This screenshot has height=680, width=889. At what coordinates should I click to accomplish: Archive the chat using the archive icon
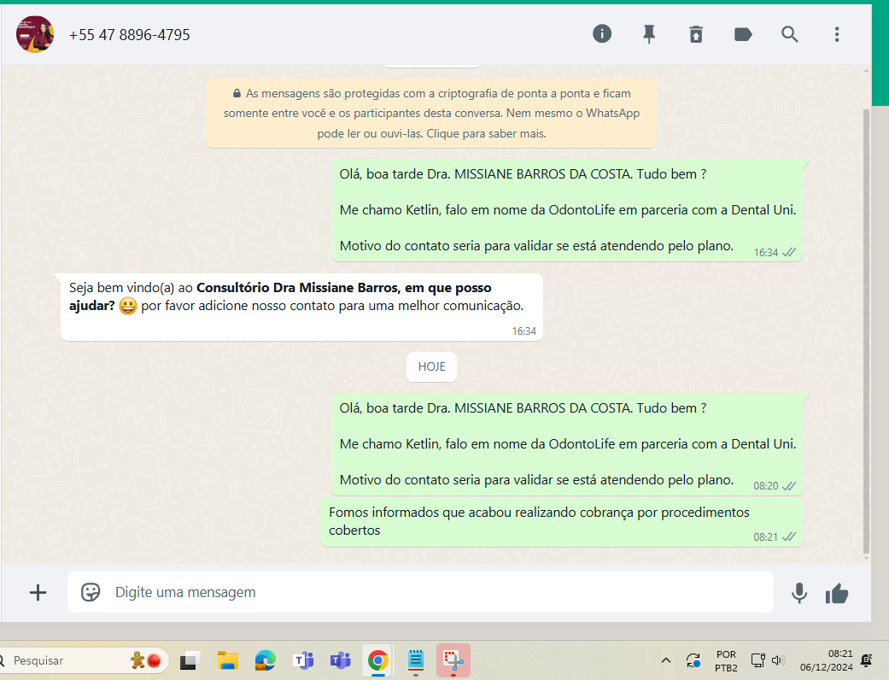tap(696, 34)
